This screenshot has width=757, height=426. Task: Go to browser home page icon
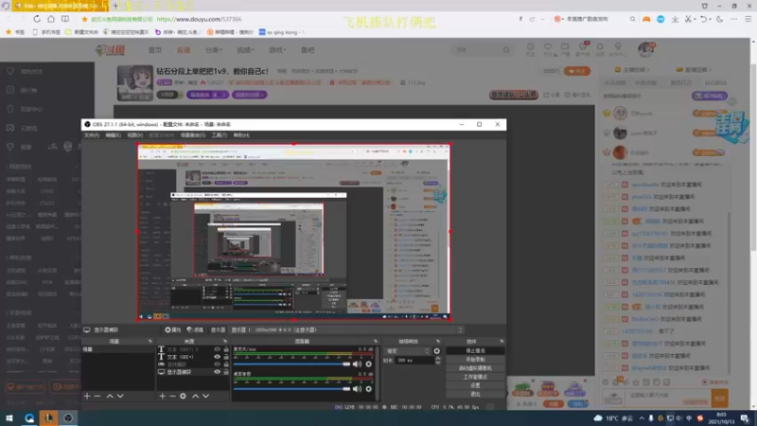[x=51, y=19]
